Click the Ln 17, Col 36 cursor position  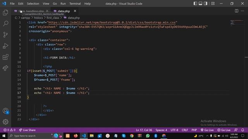(x=144, y=130)
